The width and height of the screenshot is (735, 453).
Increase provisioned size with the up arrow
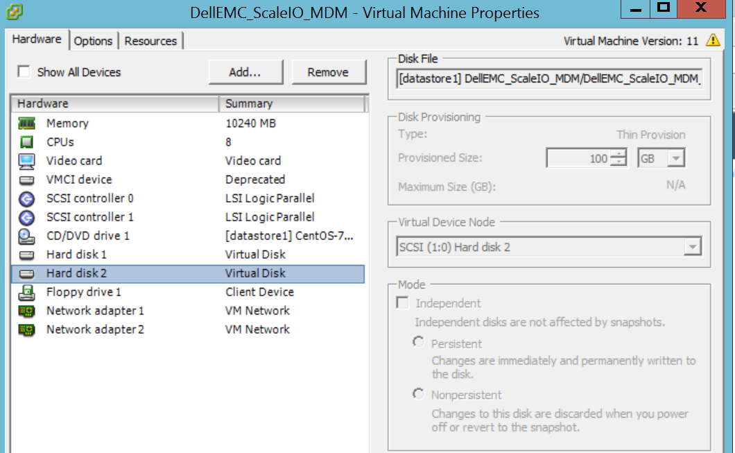619,154
